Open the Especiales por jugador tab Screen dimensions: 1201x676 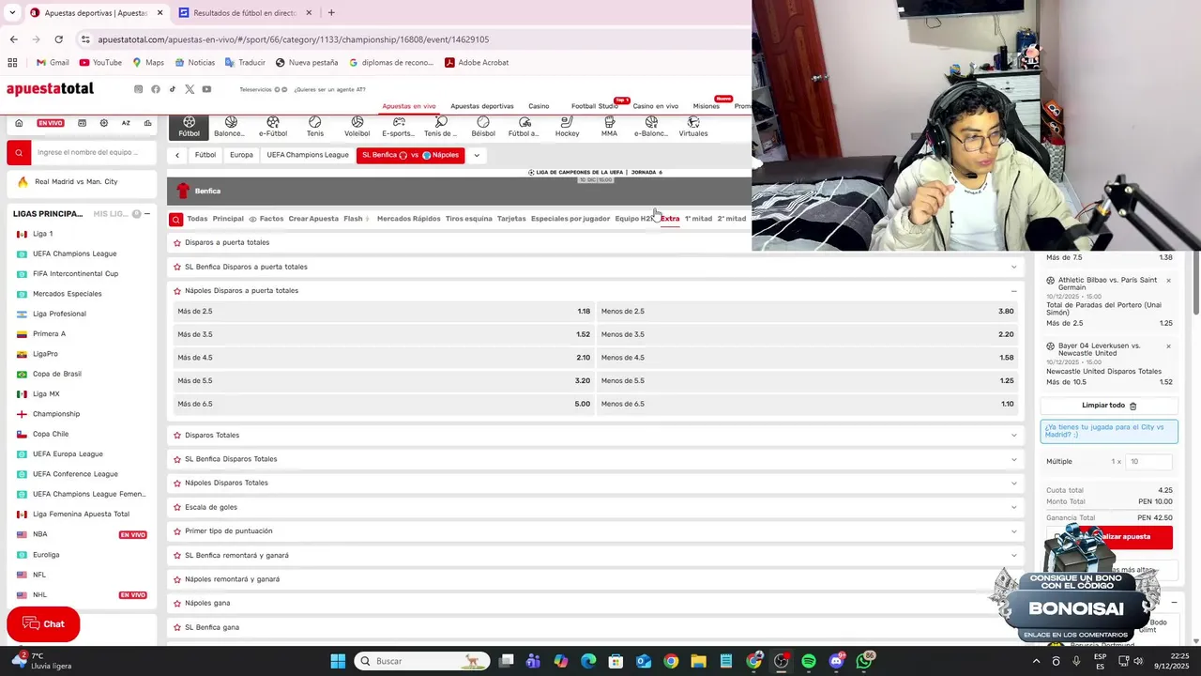coord(570,219)
